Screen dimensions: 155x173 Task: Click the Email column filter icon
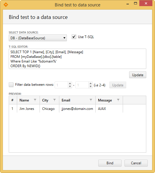coord(91,100)
